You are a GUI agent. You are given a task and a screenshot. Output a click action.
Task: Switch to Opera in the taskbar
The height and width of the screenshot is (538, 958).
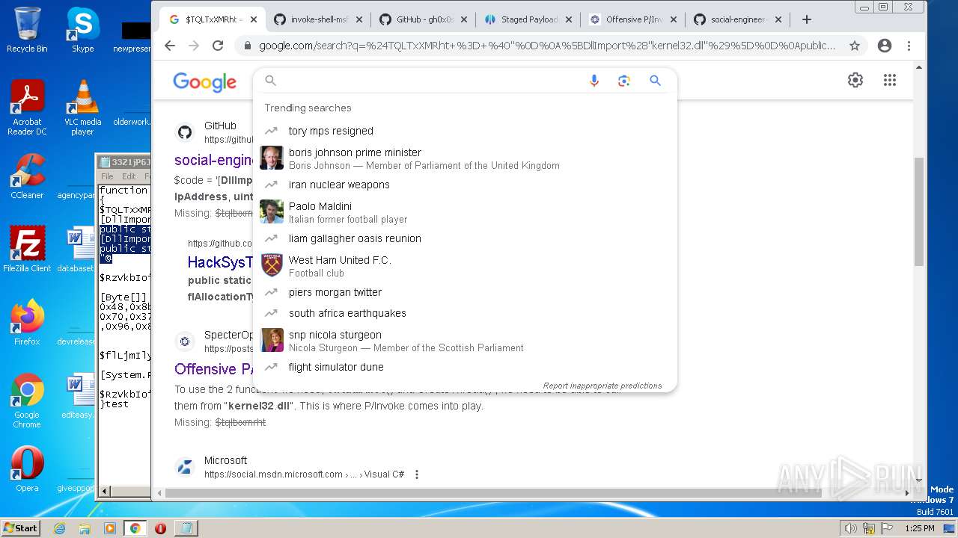(x=160, y=528)
